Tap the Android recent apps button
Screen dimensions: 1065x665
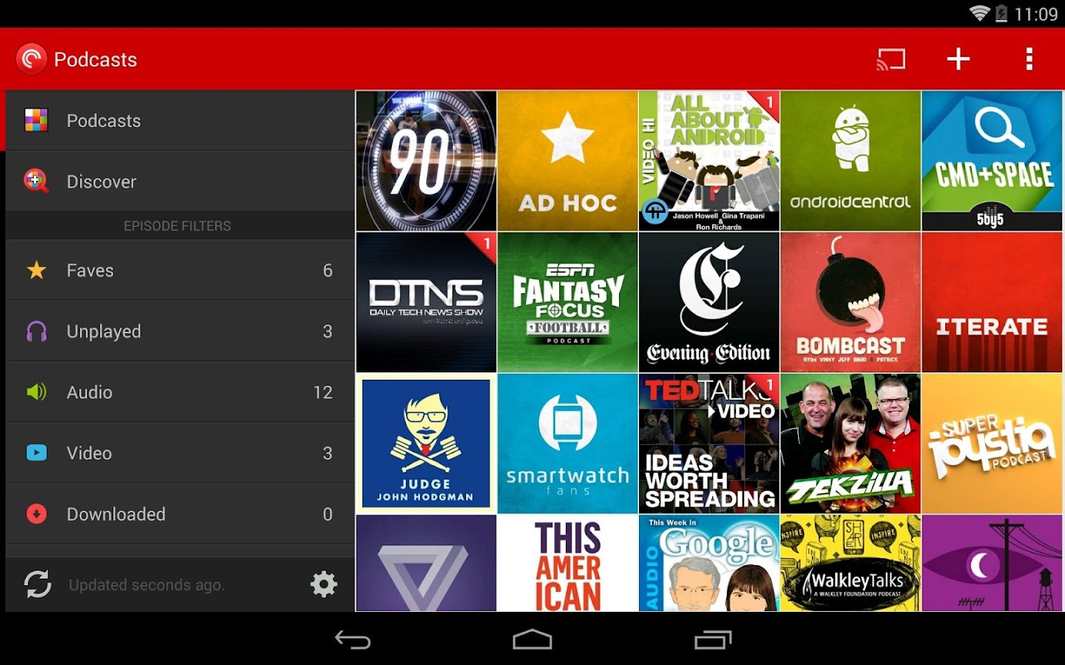[x=713, y=640]
